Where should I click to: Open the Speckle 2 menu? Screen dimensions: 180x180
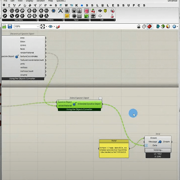click(61, 1)
